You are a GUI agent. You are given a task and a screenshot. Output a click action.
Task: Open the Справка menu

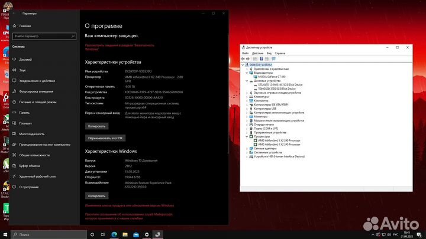tap(280, 53)
